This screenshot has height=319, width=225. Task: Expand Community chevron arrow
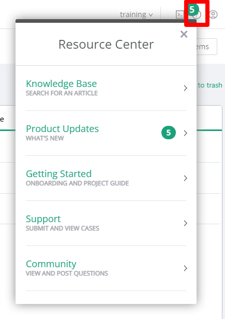click(x=185, y=268)
